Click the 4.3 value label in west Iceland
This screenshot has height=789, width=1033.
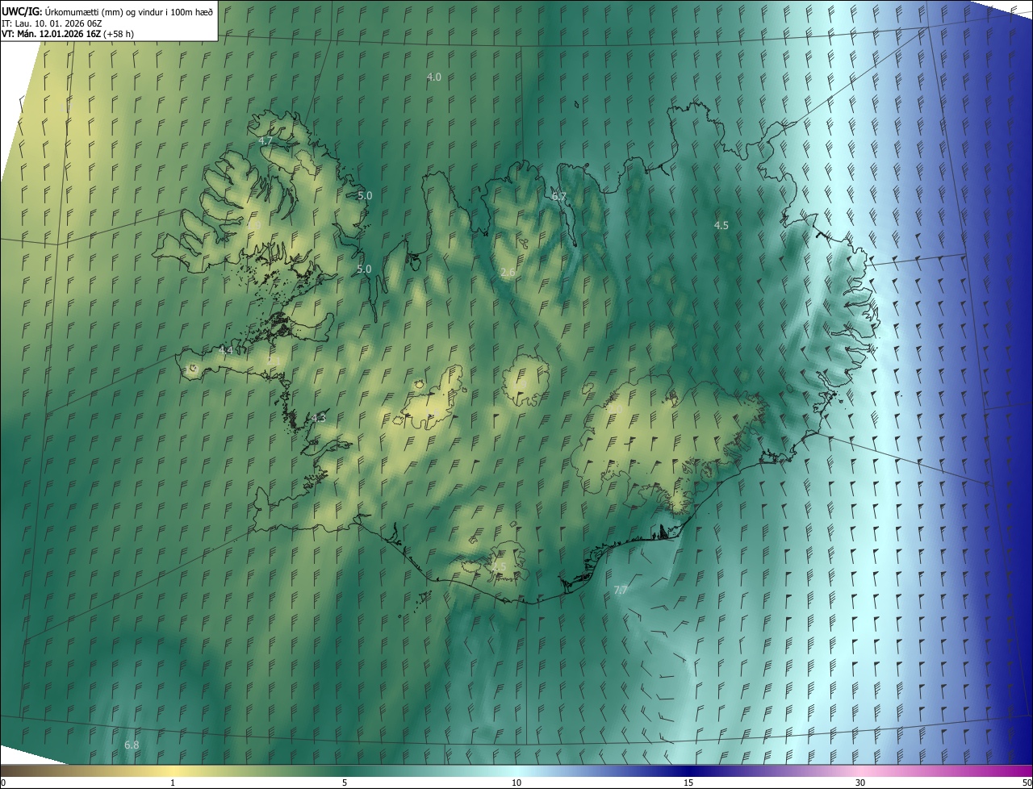(319, 418)
